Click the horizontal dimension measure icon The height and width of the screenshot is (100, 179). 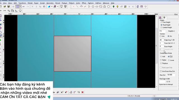(5, 11)
